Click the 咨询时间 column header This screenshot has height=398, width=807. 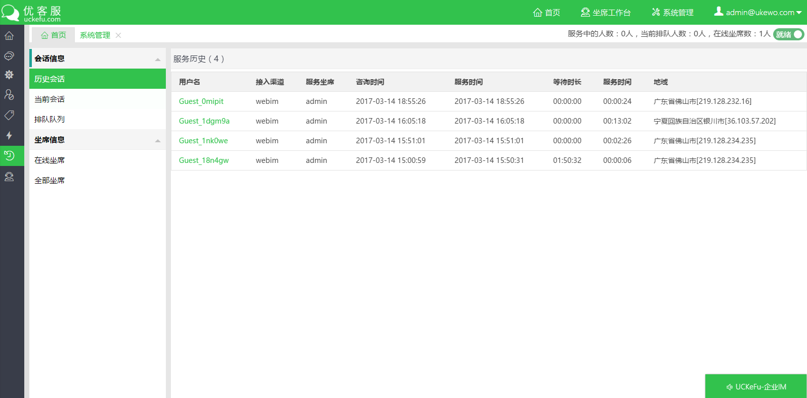click(x=370, y=82)
